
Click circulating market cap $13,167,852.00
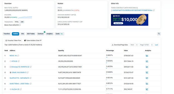pos(64,24)
